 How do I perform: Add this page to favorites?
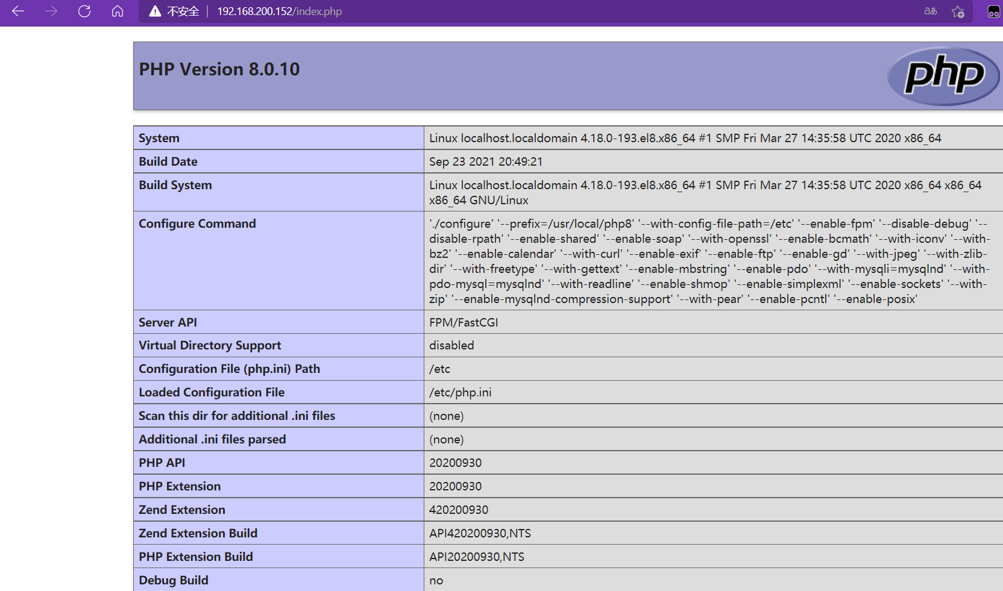(958, 11)
